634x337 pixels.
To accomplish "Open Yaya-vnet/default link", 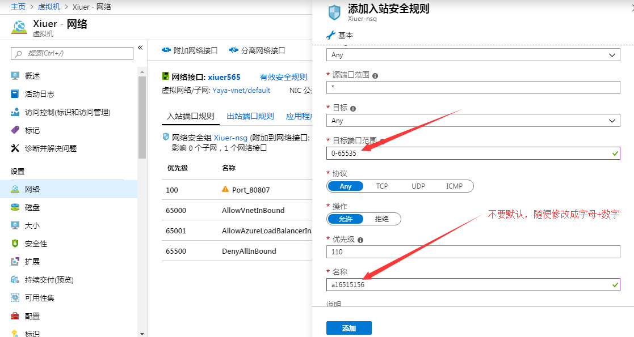I will pyautogui.click(x=241, y=91).
